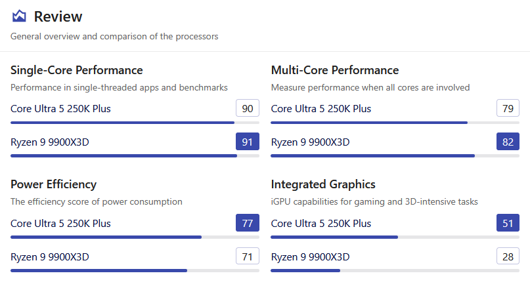Click Ryzen 9 9900X3D integrated graphics bar
This screenshot has width=530, height=286.
[395, 271]
